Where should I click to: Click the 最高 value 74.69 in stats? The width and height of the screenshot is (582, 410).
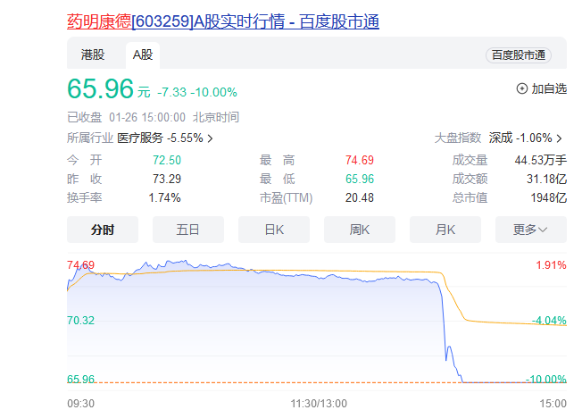(x=360, y=160)
